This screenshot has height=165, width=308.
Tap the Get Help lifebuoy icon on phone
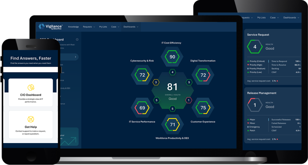pyautogui.click(x=31, y=119)
